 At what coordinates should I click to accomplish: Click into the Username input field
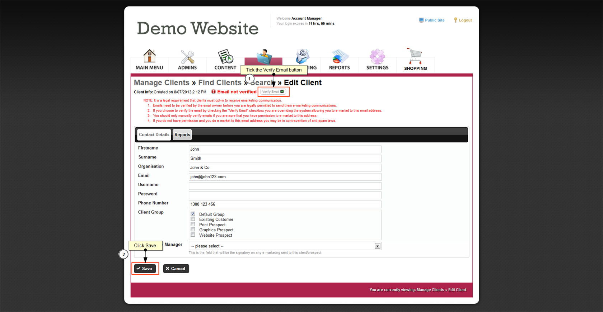click(285, 186)
